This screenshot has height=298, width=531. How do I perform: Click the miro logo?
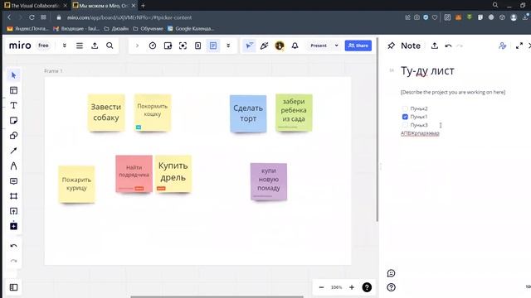click(x=20, y=46)
